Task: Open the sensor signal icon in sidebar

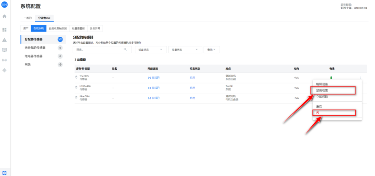Action: tap(4, 60)
